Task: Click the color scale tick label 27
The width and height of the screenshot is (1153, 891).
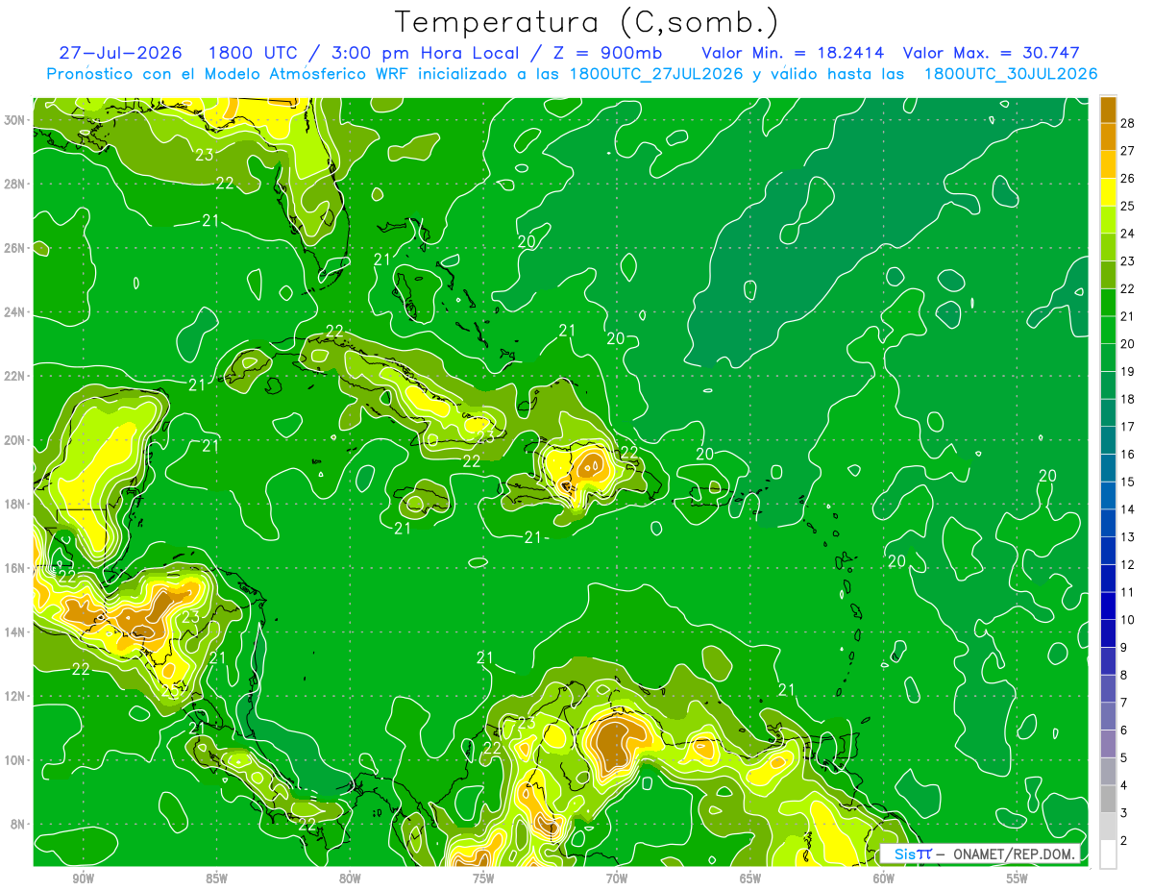Action: click(x=1128, y=150)
